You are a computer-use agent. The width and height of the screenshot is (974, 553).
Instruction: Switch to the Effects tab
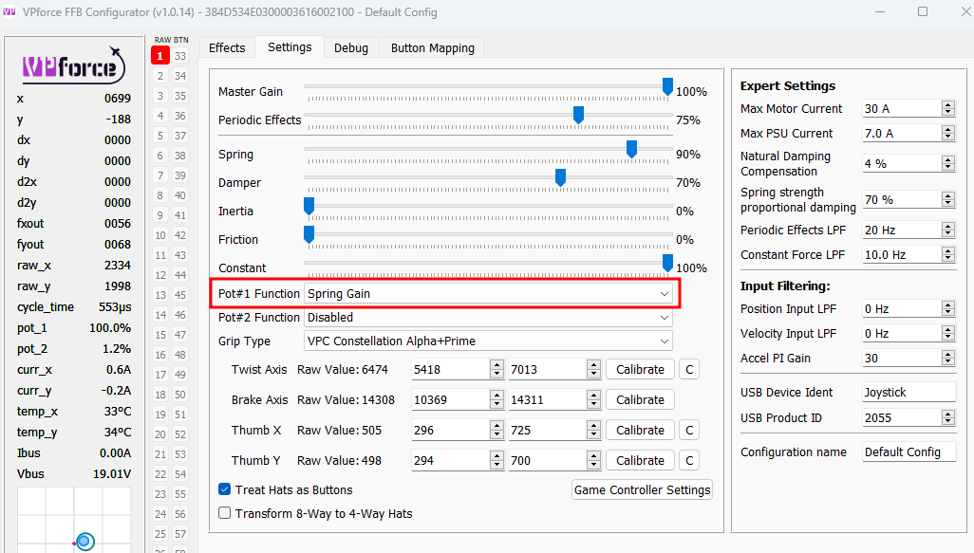(227, 47)
